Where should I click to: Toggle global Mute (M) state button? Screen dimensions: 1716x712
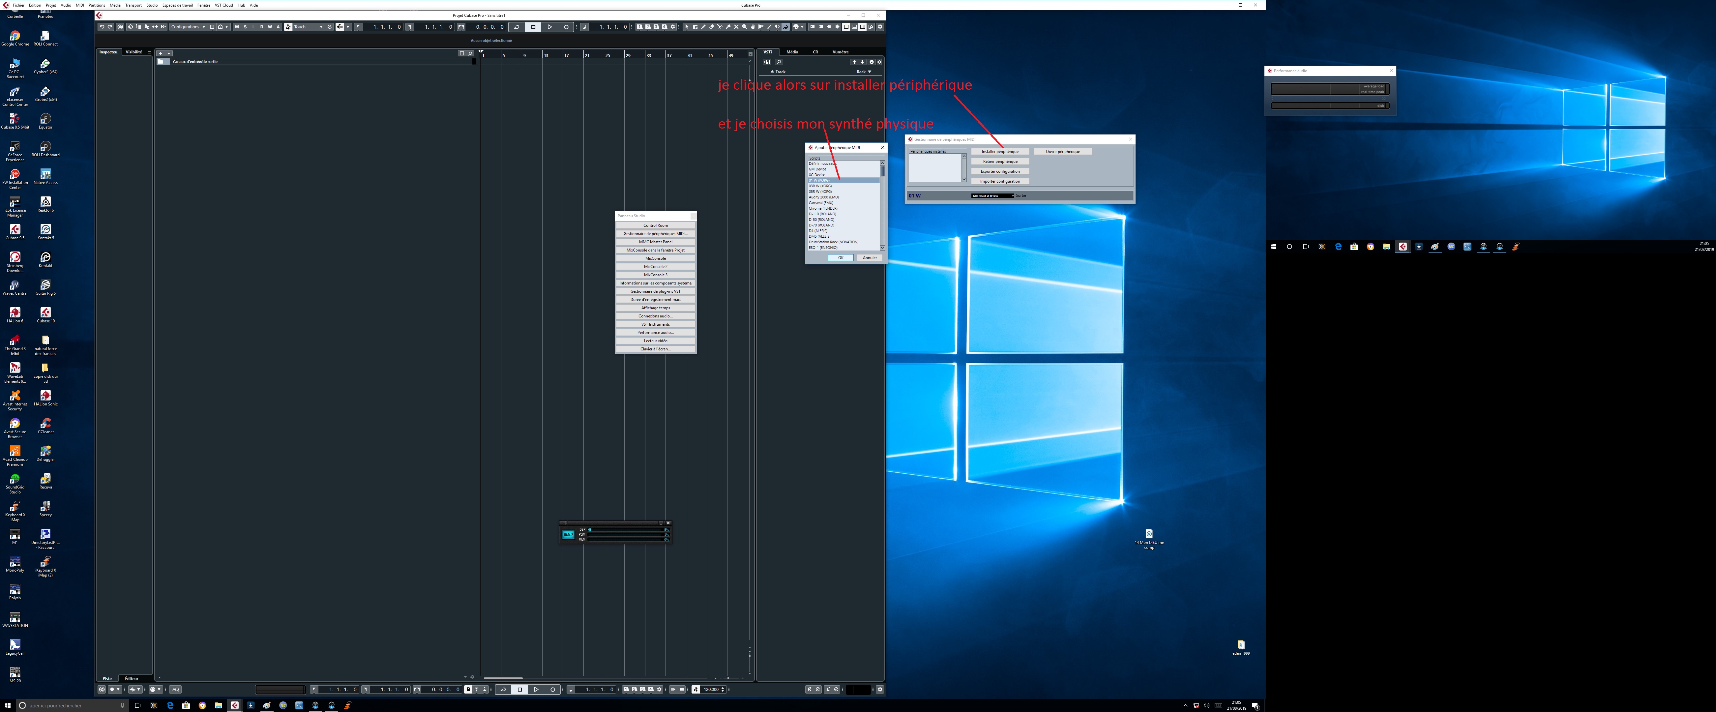click(236, 27)
